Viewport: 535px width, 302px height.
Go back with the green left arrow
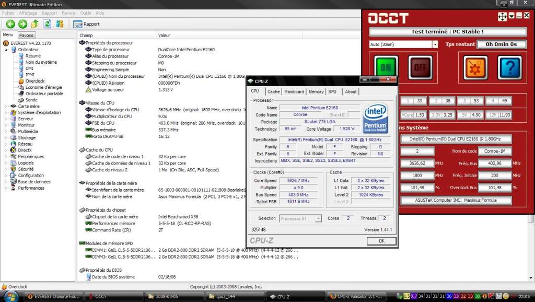pos(10,24)
